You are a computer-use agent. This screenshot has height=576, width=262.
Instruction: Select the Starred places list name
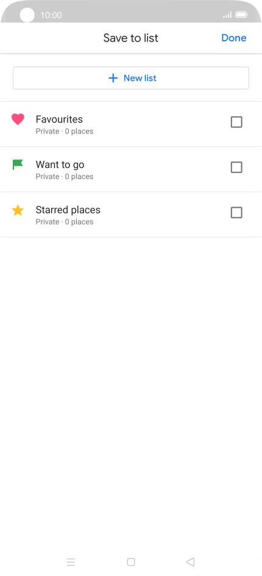[68, 209]
